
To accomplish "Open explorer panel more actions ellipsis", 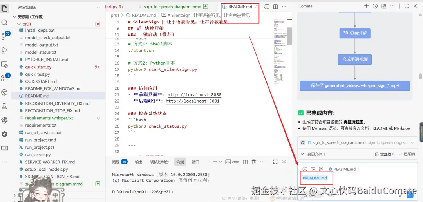I will click(98, 7).
